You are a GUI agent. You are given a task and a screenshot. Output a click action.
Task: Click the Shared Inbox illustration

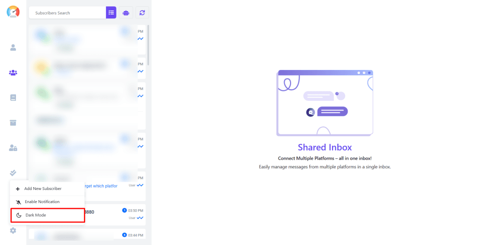(324, 103)
